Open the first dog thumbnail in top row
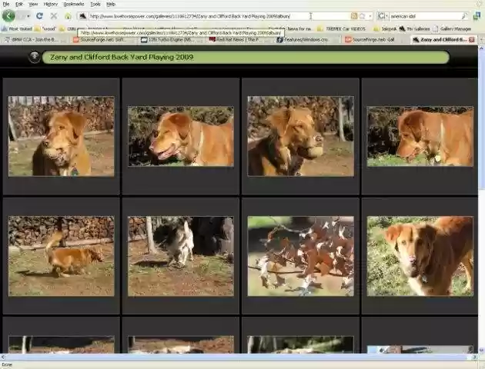485x369 pixels. (x=61, y=136)
